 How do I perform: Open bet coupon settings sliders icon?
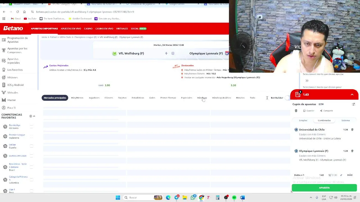coord(354,104)
